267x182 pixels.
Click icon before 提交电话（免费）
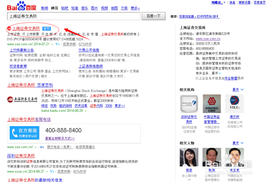(42, 147)
